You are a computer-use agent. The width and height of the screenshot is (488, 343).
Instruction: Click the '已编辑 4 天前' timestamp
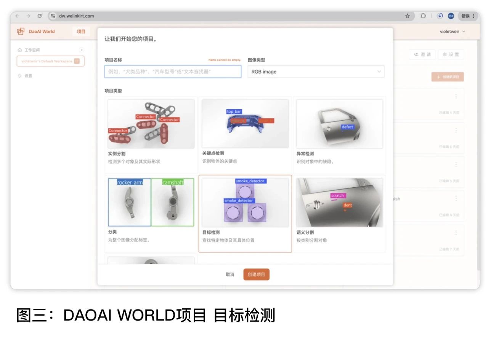(x=449, y=113)
